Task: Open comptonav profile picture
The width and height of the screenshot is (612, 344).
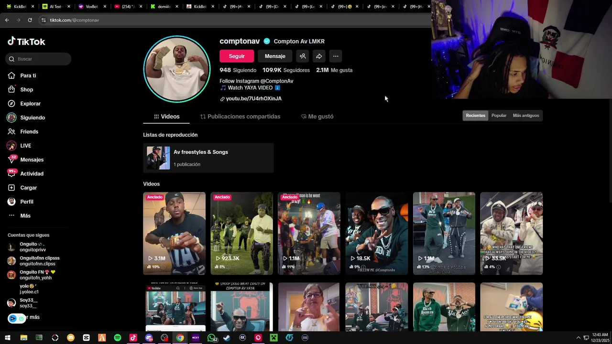Action: [177, 69]
